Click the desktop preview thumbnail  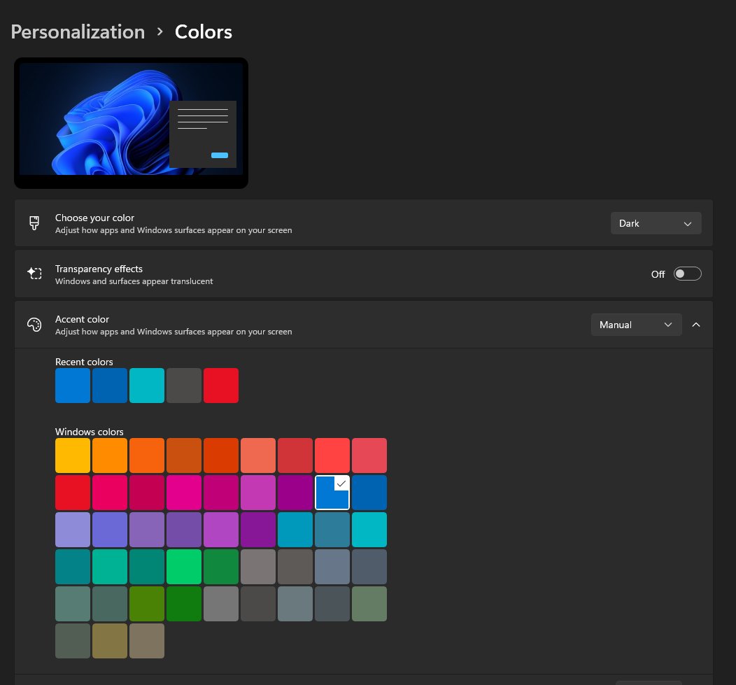[x=131, y=123]
